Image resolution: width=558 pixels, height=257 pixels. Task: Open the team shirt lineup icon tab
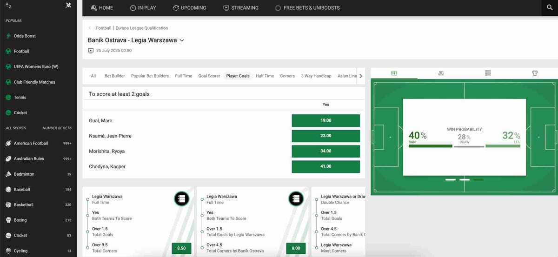(x=535, y=73)
